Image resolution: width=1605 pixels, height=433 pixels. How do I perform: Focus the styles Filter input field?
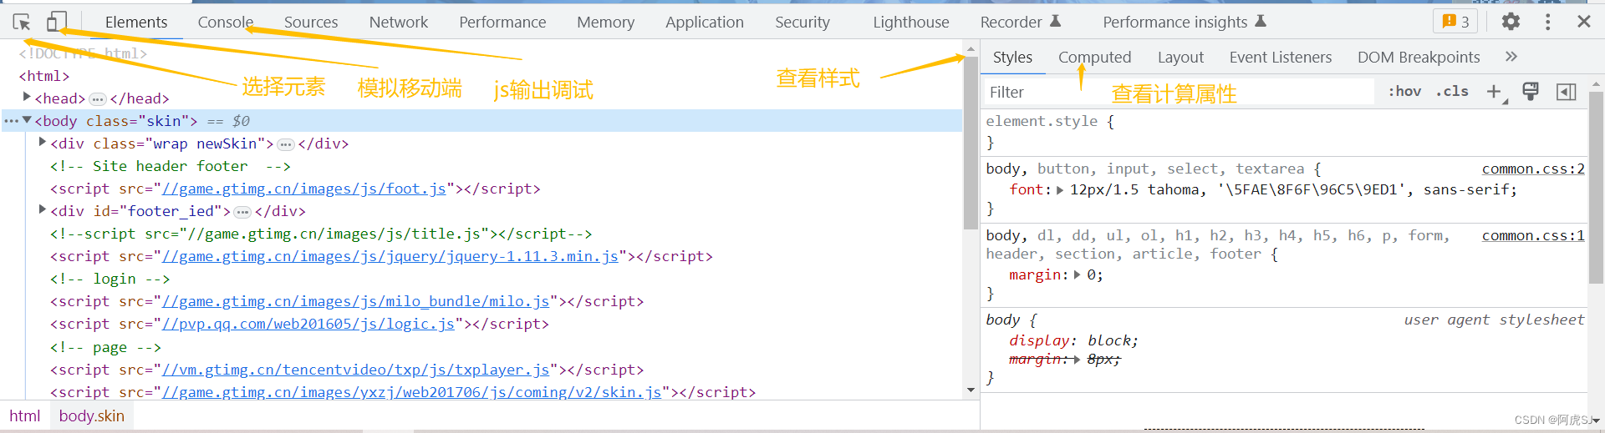1179,92
